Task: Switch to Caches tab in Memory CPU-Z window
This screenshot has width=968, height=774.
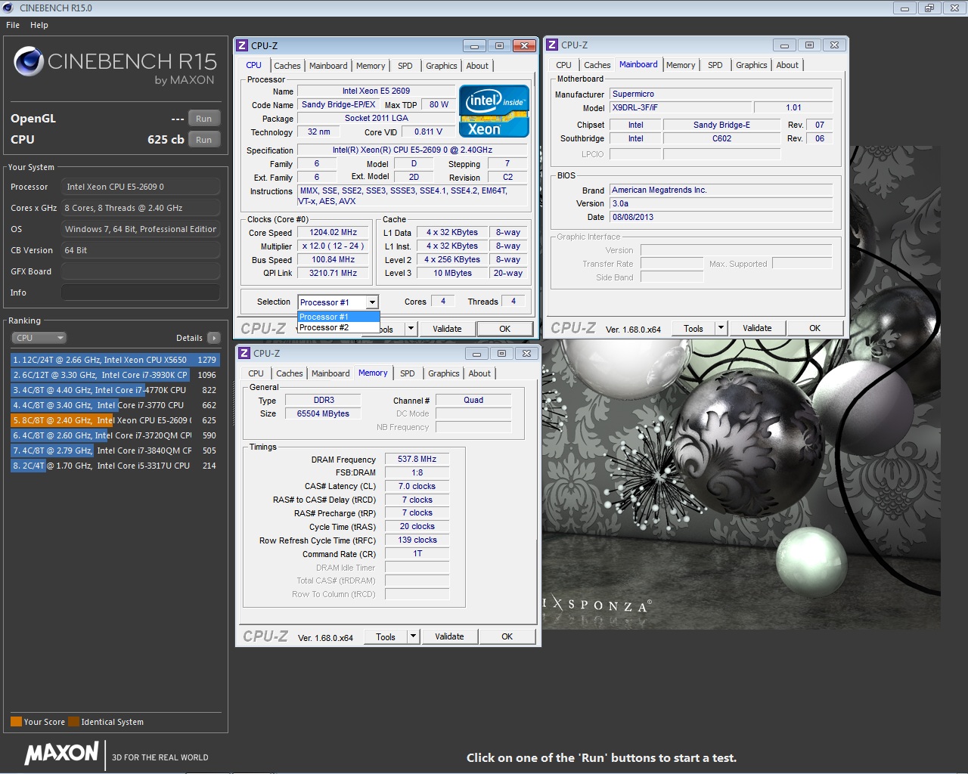Action: point(289,373)
